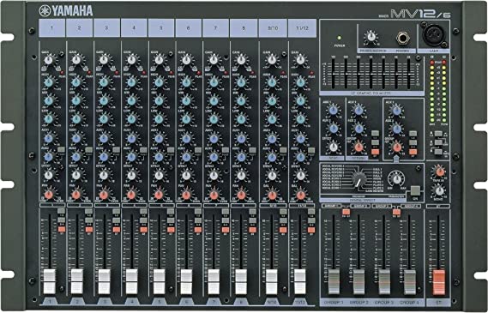Click the channel 6 red PEAK indicator

pos(199,73)
